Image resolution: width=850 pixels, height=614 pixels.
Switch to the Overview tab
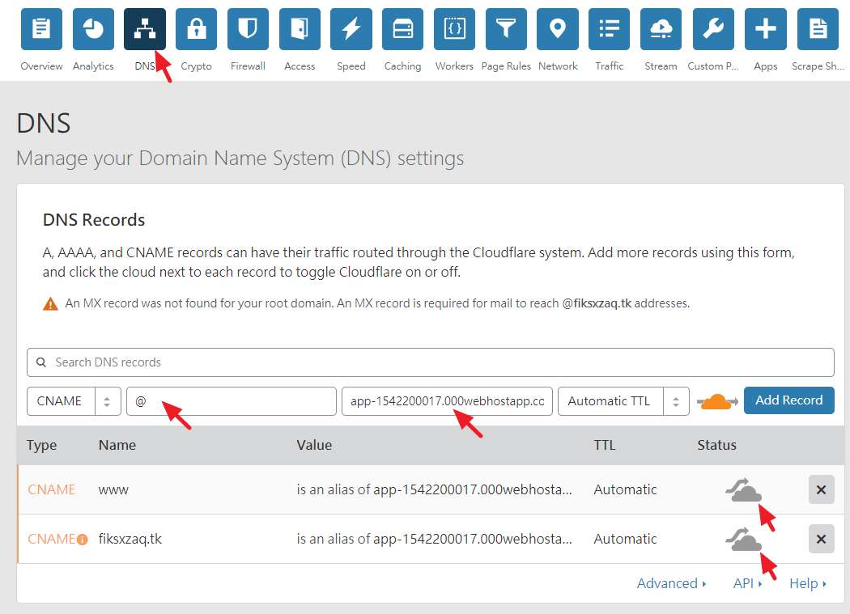(x=41, y=30)
